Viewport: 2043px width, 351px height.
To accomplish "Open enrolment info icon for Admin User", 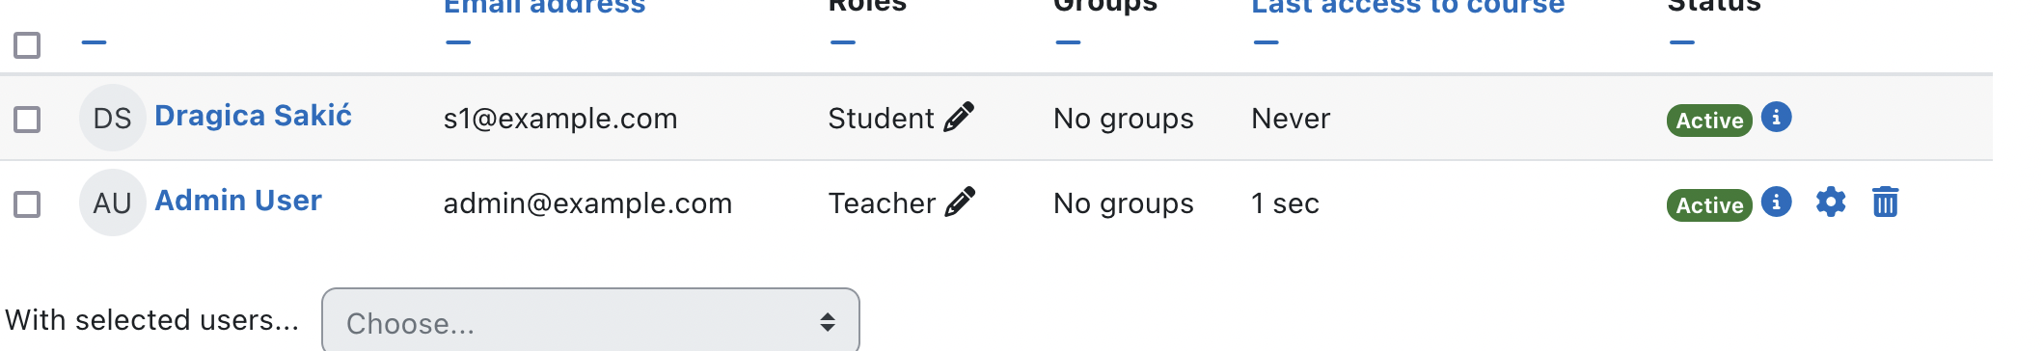I will point(1776,202).
